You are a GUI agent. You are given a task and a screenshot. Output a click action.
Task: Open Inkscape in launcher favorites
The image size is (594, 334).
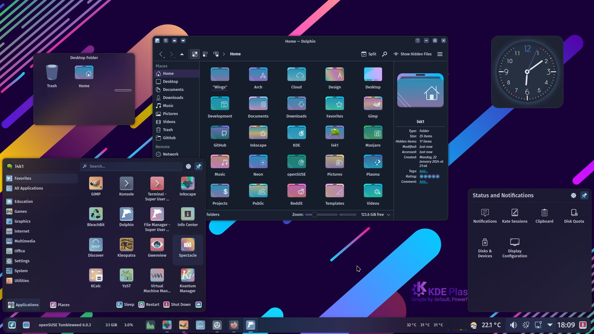pyautogui.click(x=187, y=186)
